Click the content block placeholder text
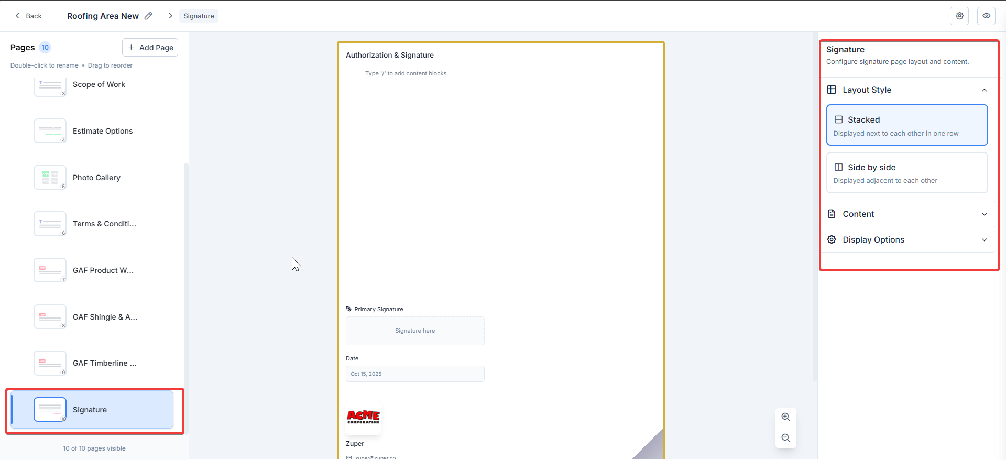The width and height of the screenshot is (1006, 460). (406, 73)
